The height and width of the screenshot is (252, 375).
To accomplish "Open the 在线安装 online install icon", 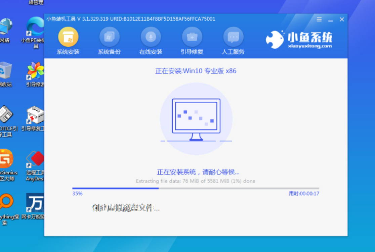I will click(151, 37).
